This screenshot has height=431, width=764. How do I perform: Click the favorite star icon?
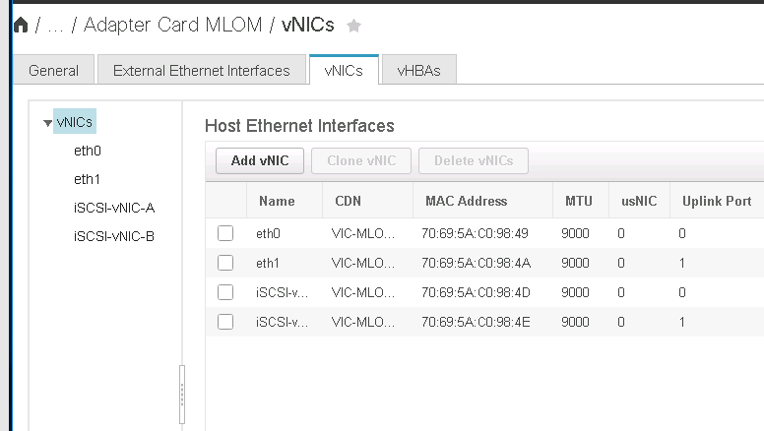pyautogui.click(x=354, y=27)
